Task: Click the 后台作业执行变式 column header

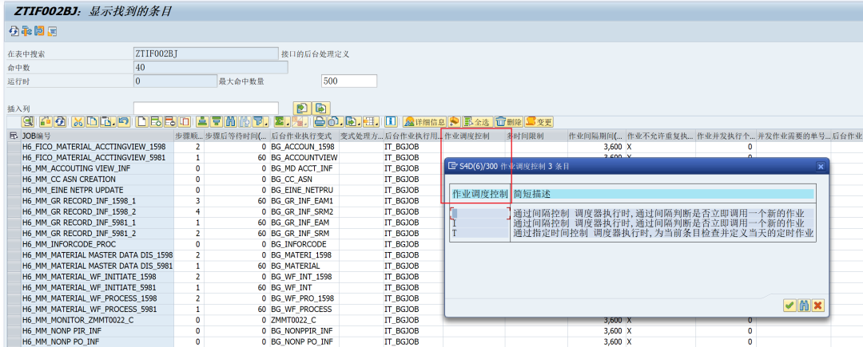Action: click(304, 136)
